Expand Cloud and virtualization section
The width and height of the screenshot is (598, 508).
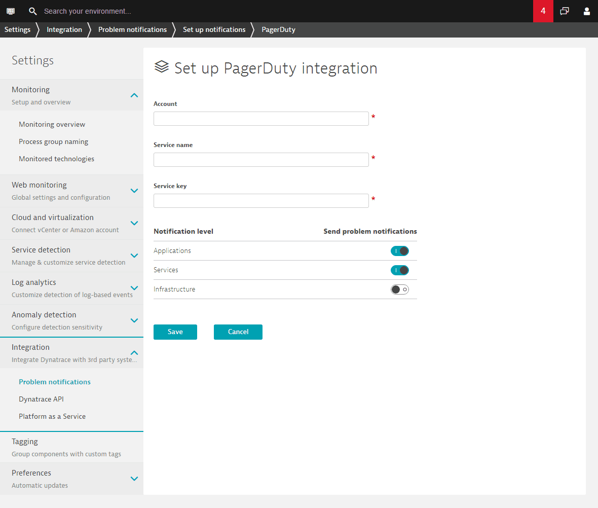coord(134,223)
